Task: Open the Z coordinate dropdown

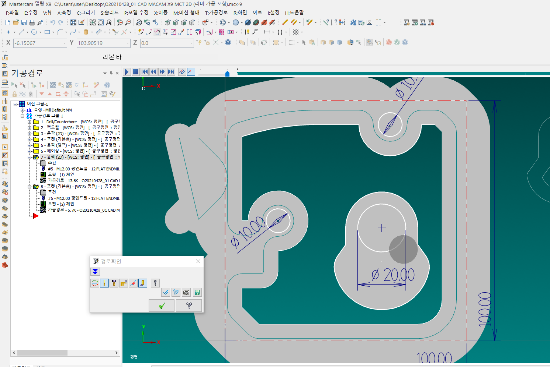Action: pyautogui.click(x=191, y=43)
